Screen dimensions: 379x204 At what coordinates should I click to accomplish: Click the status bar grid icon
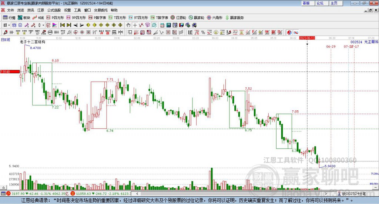point(3,193)
